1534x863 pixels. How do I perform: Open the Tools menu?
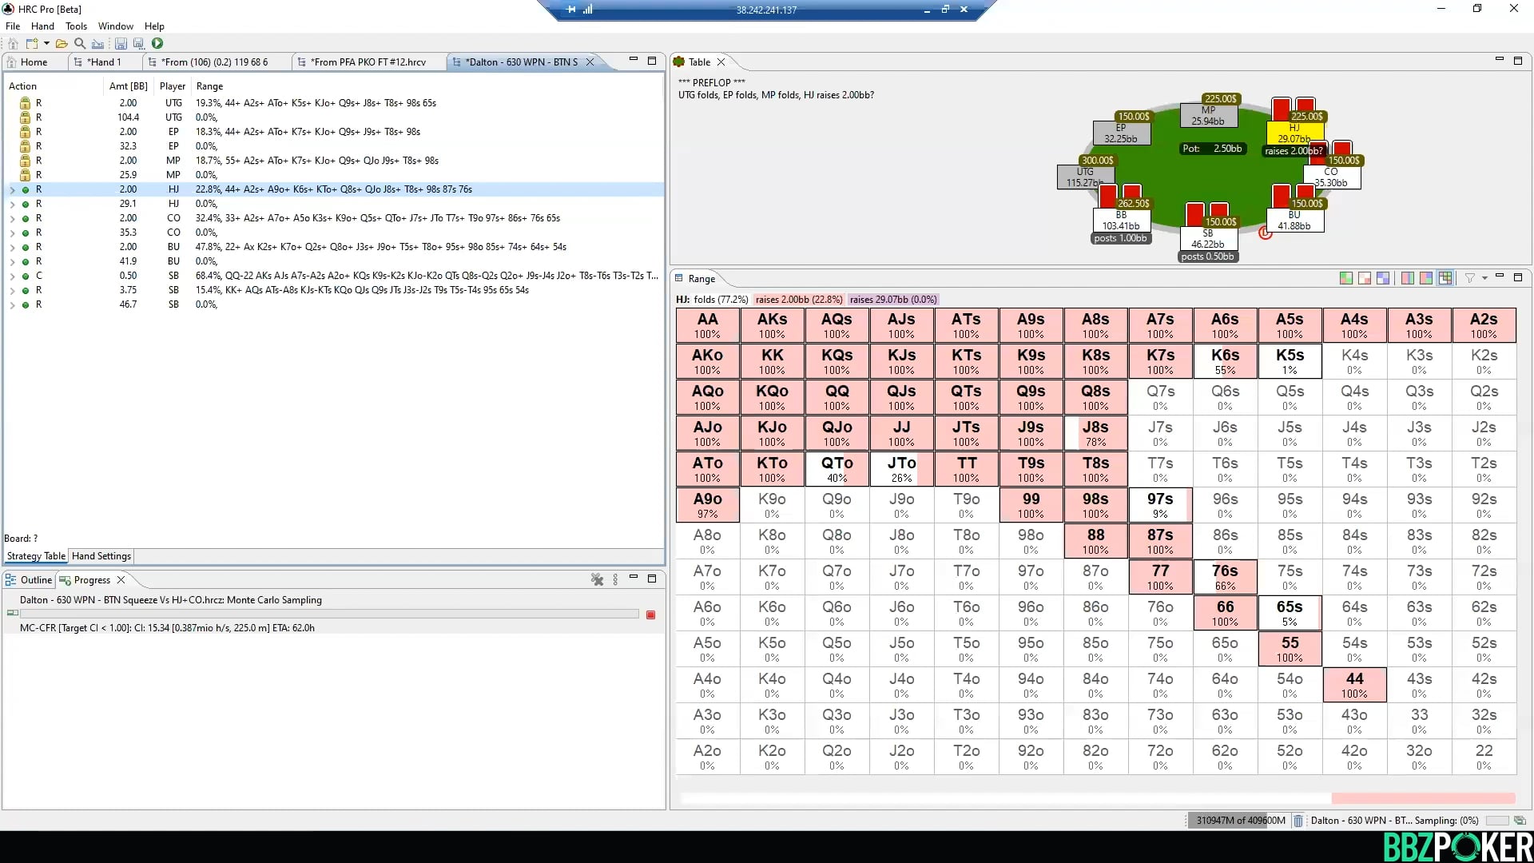point(76,26)
